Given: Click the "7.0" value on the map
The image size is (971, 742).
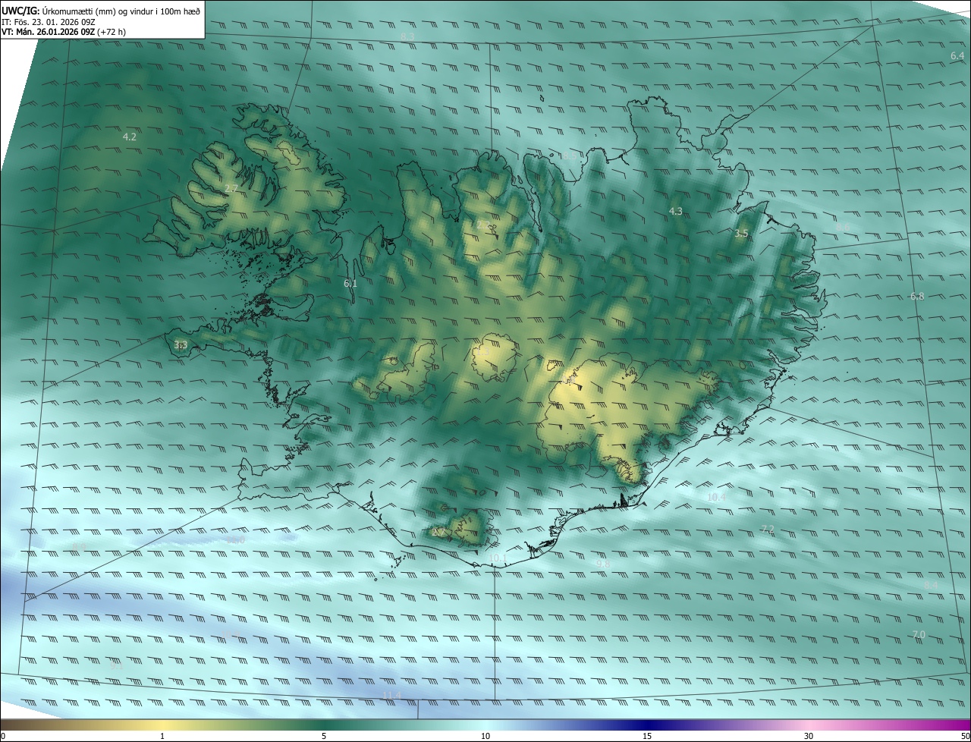Looking at the screenshot, I should [x=919, y=634].
